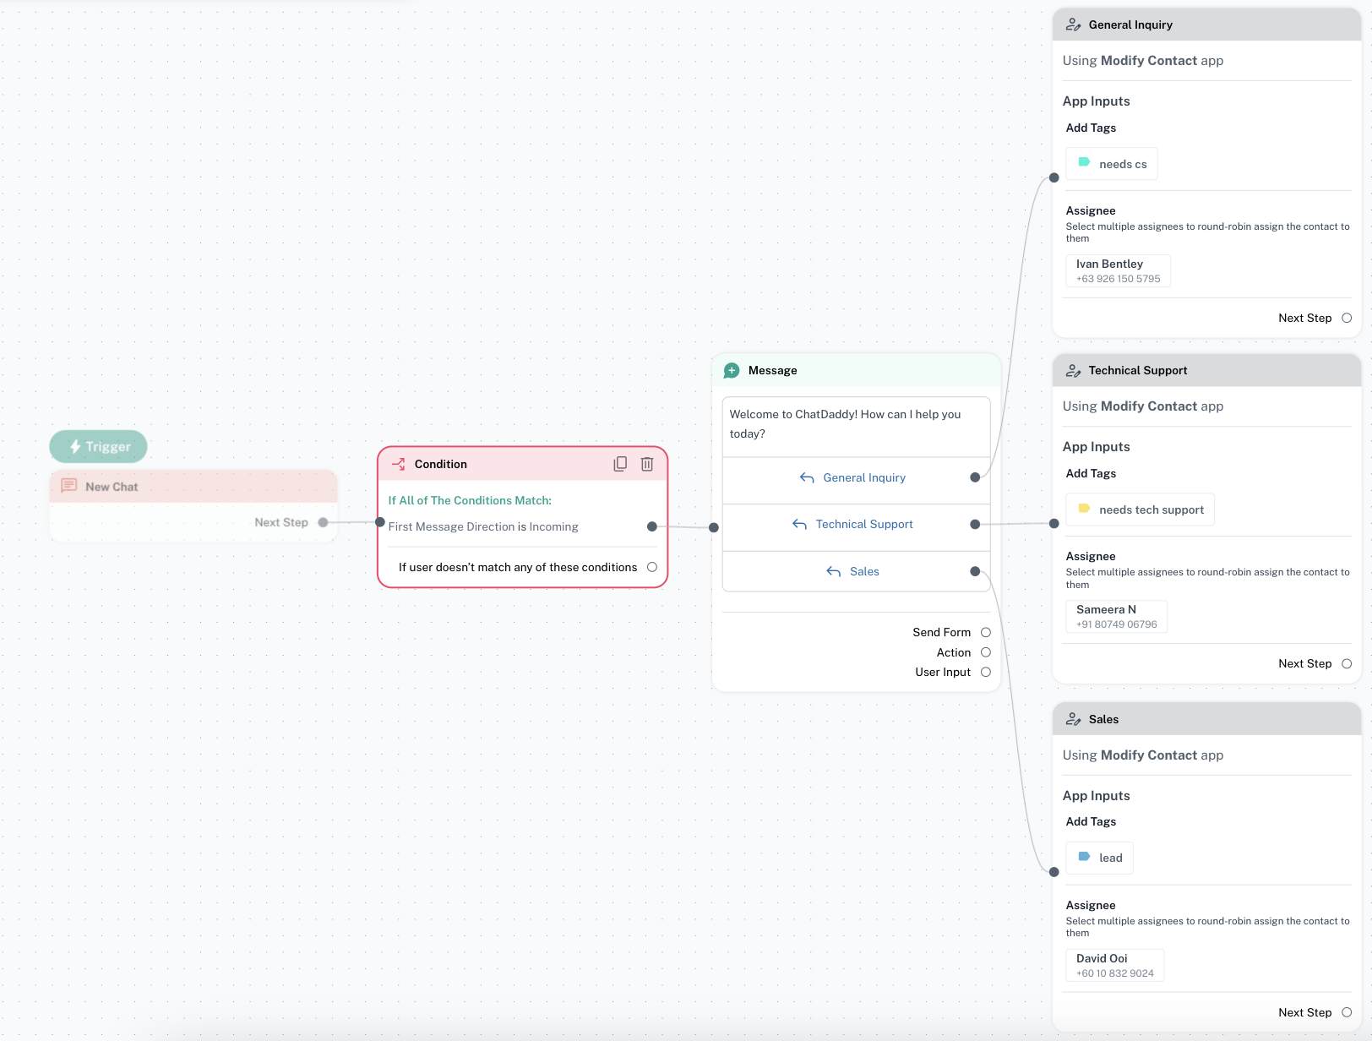1372x1041 pixels.
Task: Open the David Ooi assignee selector
Action: 1114,965
